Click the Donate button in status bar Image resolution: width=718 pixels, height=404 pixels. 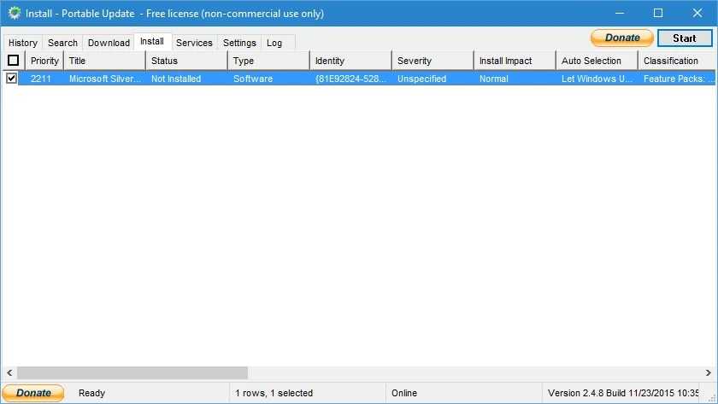pos(33,393)
